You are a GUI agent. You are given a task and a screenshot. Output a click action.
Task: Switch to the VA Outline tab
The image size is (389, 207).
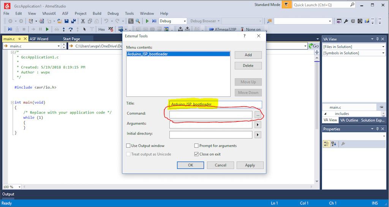pos(349,120)
